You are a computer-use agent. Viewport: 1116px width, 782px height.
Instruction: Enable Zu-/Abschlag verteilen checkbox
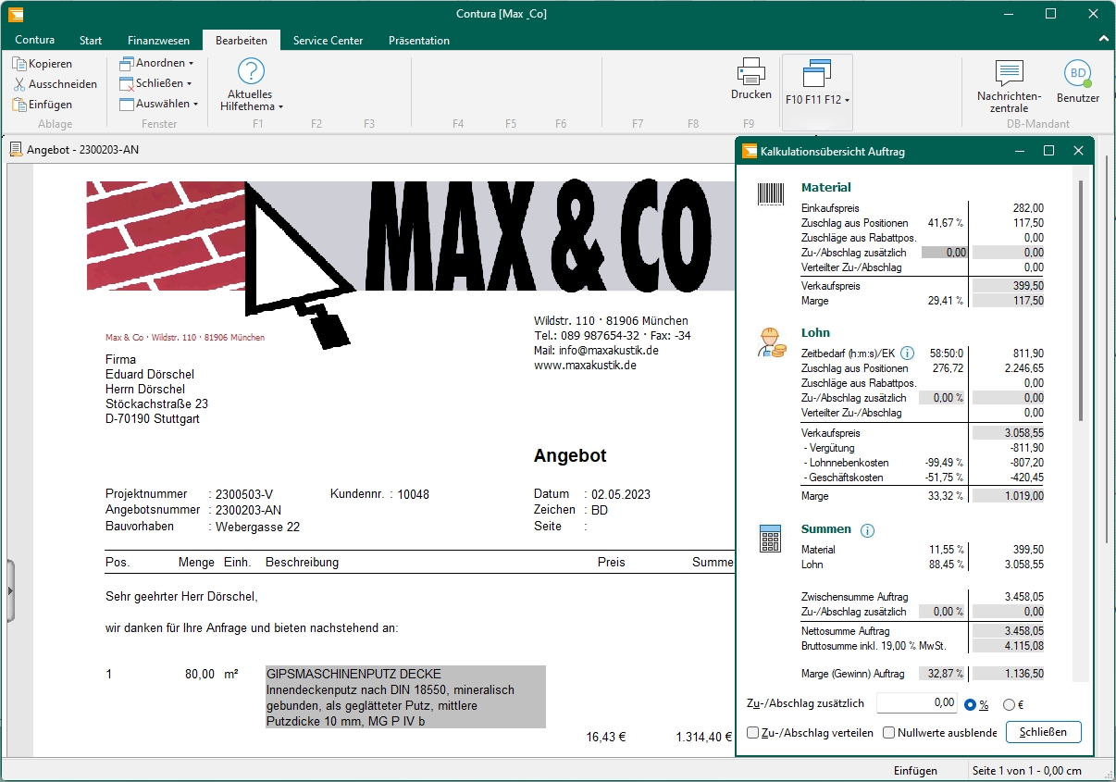click(753, 733)
